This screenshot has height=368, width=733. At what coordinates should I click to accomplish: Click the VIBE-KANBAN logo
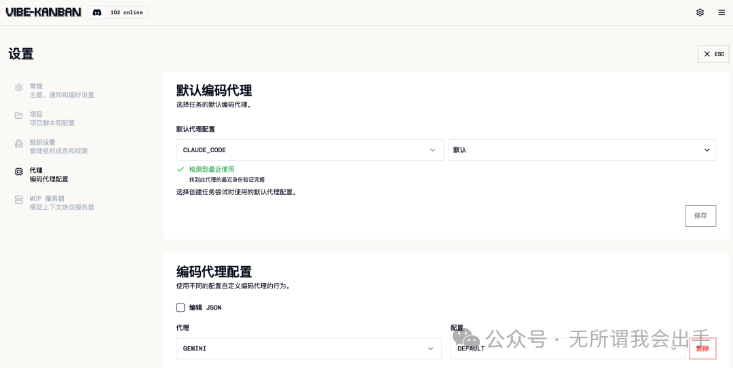43,12
